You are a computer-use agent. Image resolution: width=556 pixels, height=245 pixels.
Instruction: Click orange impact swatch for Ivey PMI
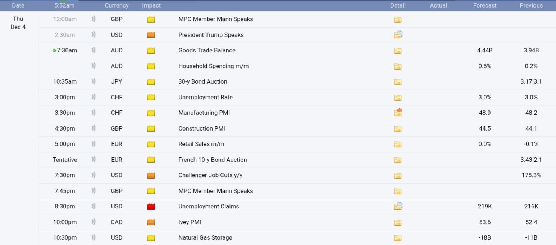151,222
